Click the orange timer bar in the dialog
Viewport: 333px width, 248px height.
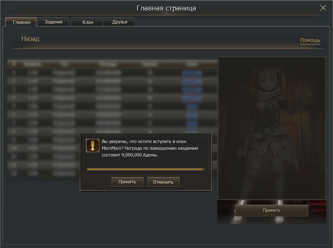point(145,170)
